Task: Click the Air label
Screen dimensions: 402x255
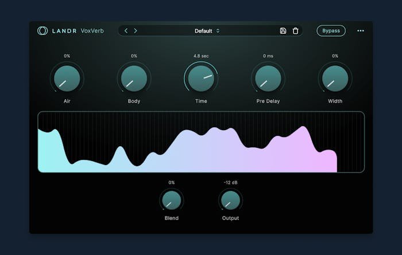Action: [67, 101]
